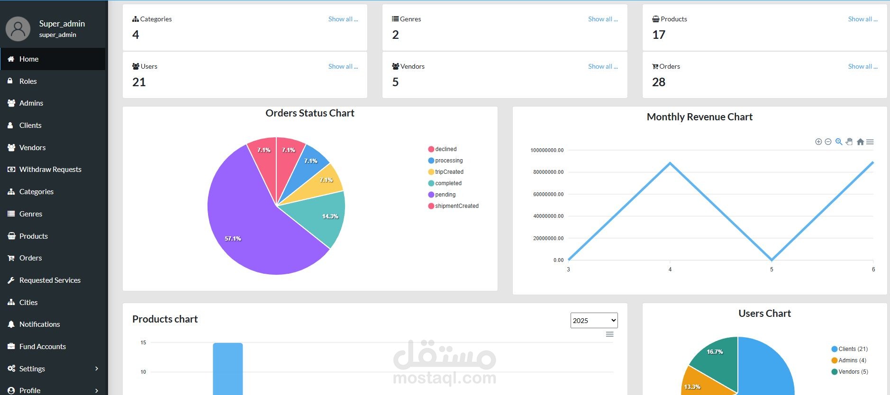
Task: Toggle the declined series in legend
Action: (x=443, y=149)
